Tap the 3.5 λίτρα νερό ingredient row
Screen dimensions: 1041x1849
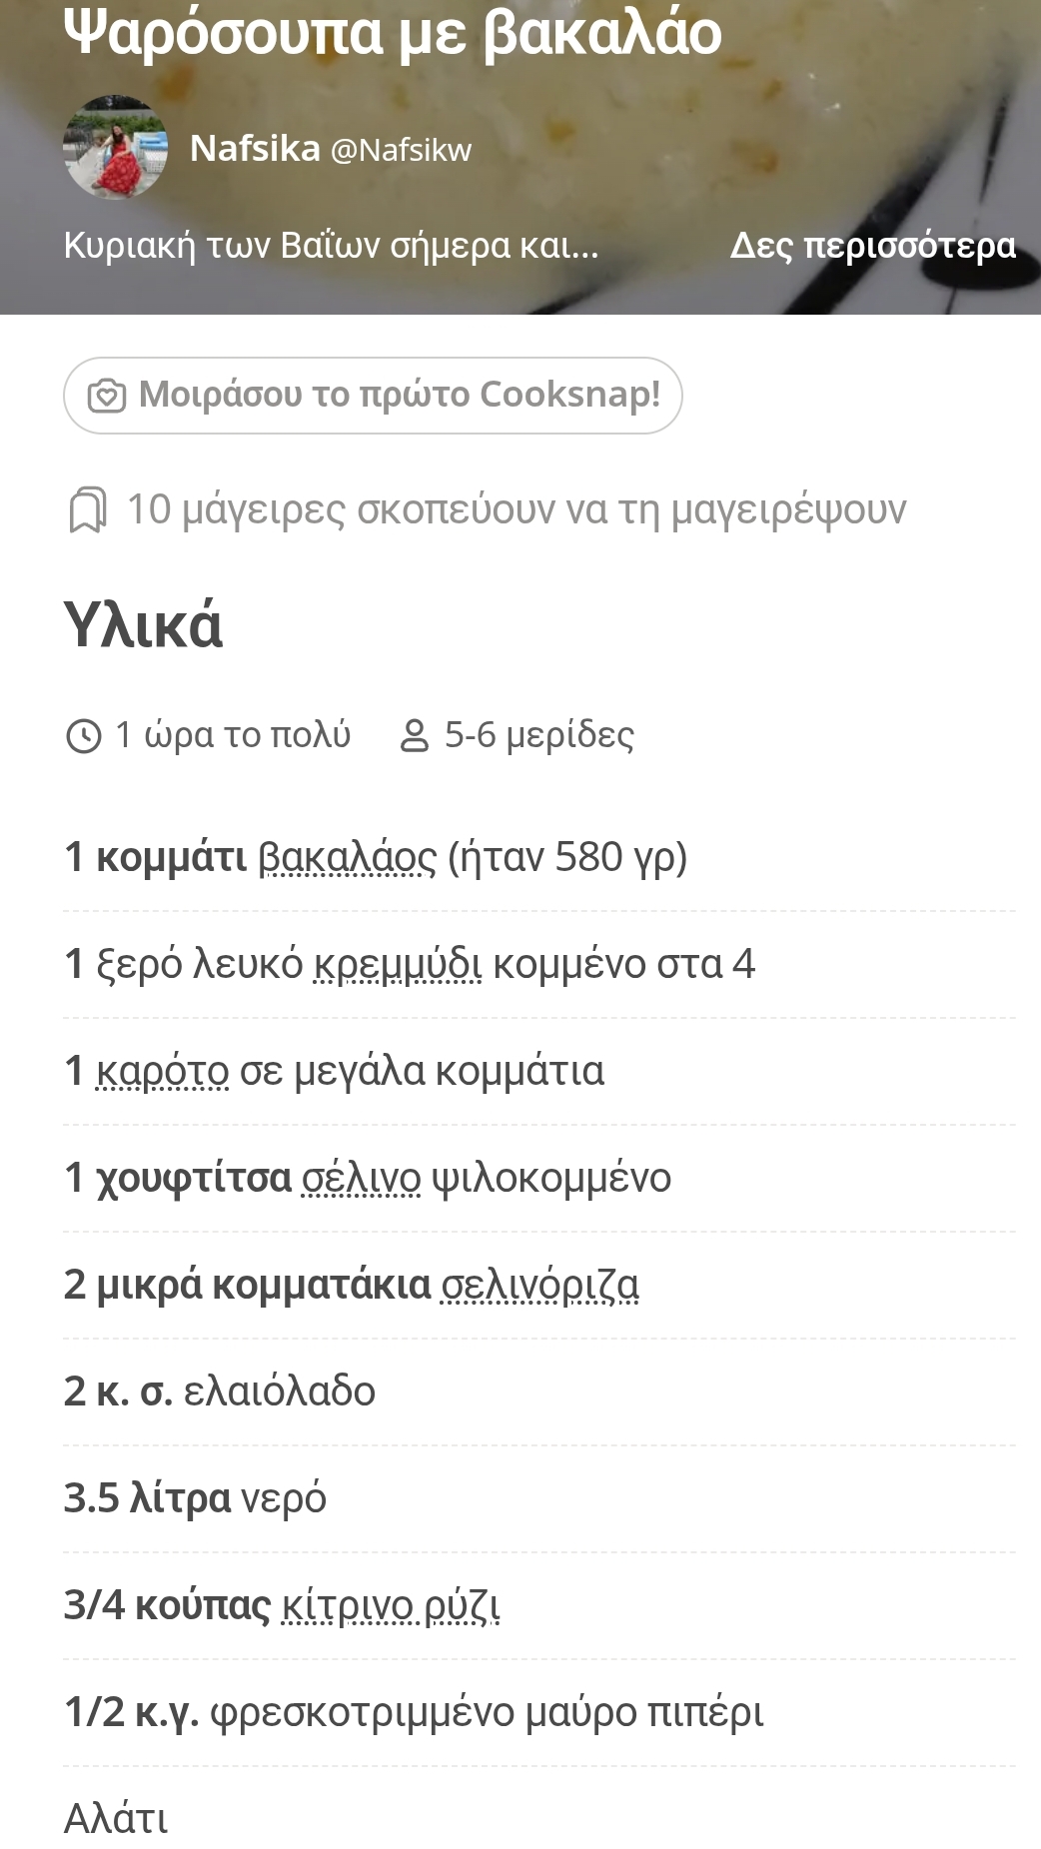click(x=195, y=1499)
